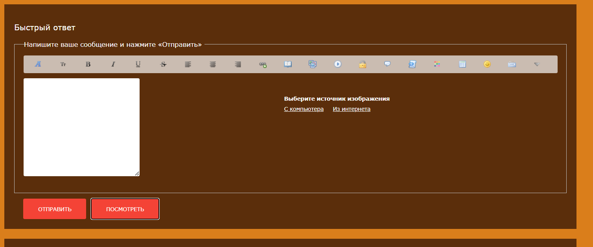Center align the text
593x247 pixels.
(213, 64)
